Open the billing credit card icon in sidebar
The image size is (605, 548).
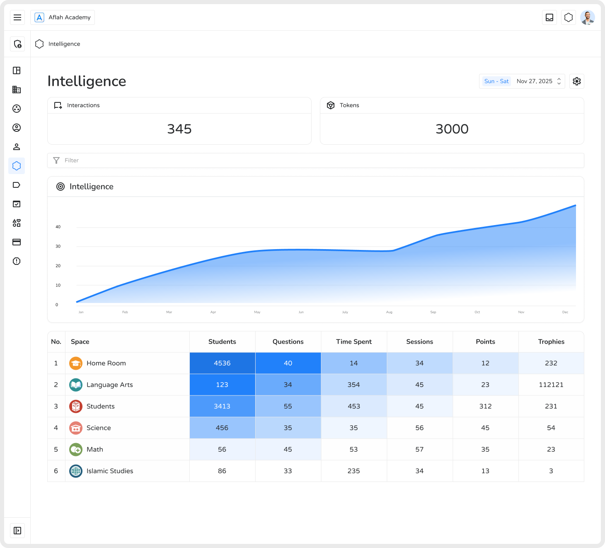(x=17, y=242)
